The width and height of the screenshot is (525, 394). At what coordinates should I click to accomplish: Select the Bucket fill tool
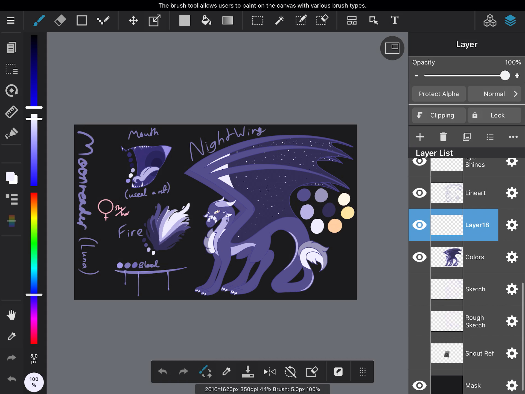(206, 21)
